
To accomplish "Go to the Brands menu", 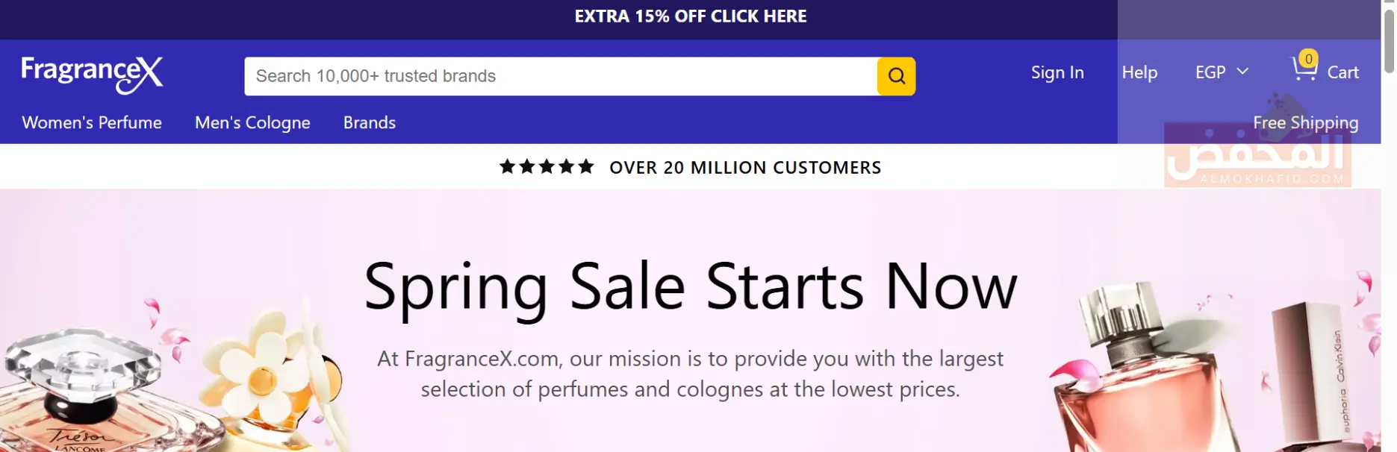I will coord(370,122).
